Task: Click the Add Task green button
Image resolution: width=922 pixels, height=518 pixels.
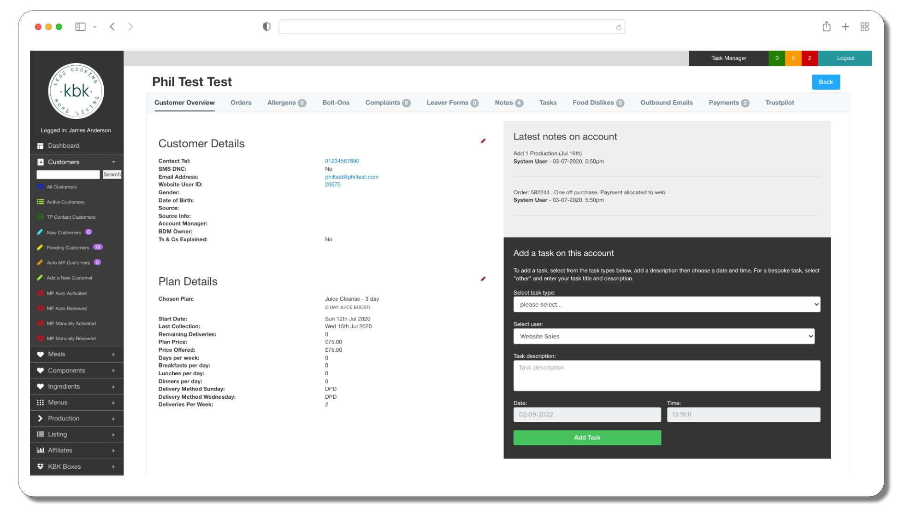Action: 587,437
